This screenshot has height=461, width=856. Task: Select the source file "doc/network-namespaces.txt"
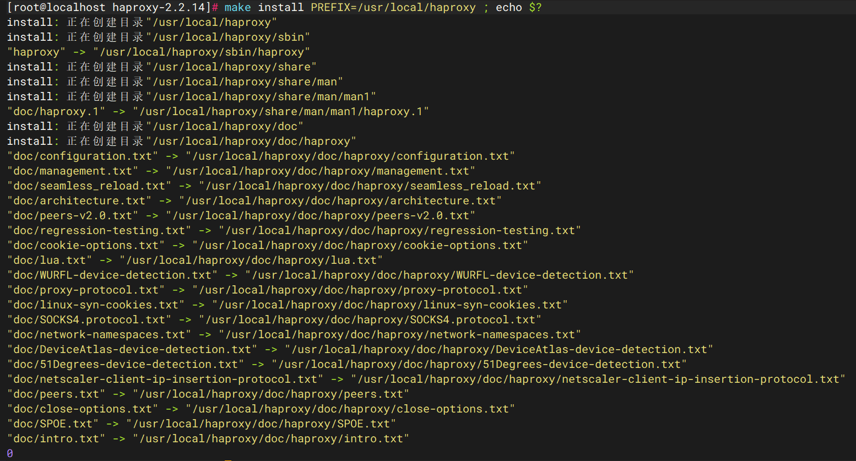pyautogui.click(x=99, y=335)
